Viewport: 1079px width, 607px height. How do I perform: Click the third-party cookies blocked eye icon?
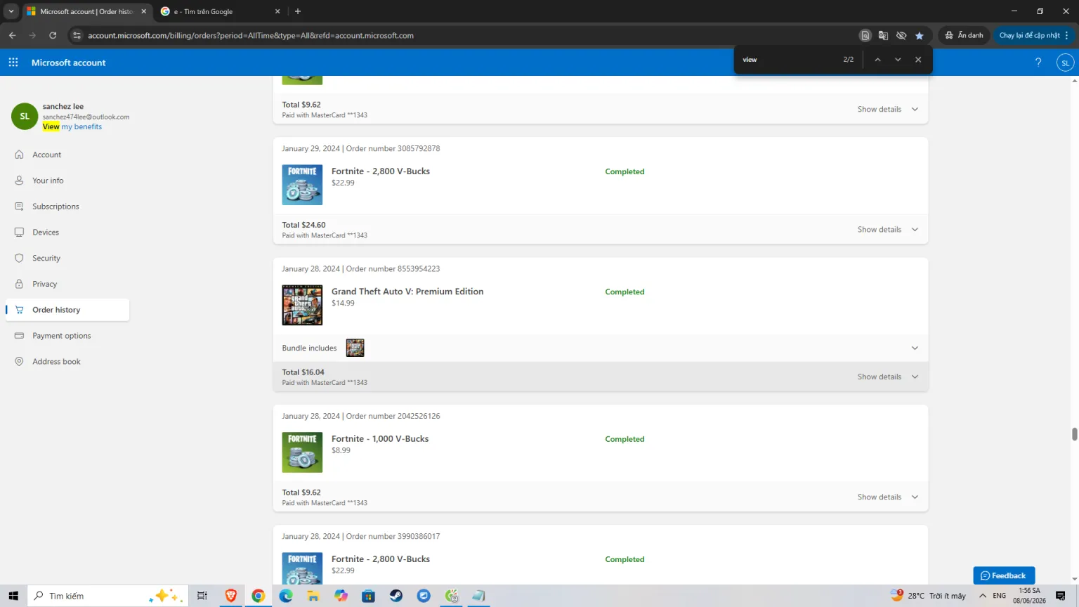(x=901, y=35)
